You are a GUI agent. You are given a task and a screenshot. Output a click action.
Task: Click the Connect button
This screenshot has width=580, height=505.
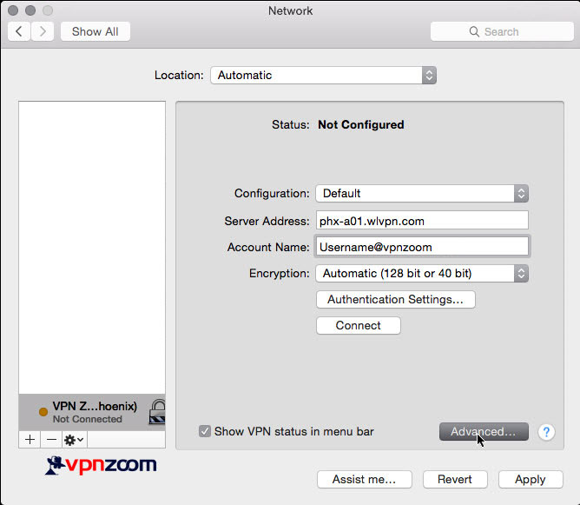358,325
